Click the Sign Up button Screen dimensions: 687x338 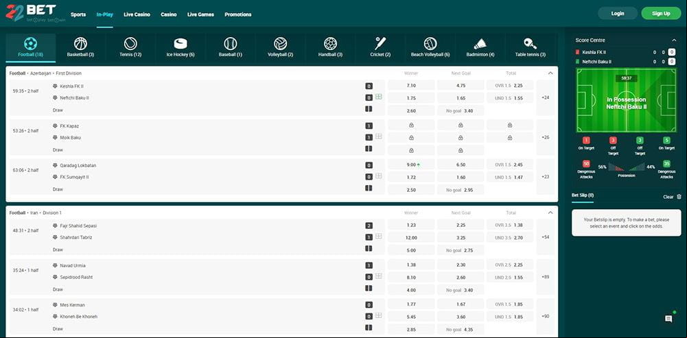coord(661,14)
